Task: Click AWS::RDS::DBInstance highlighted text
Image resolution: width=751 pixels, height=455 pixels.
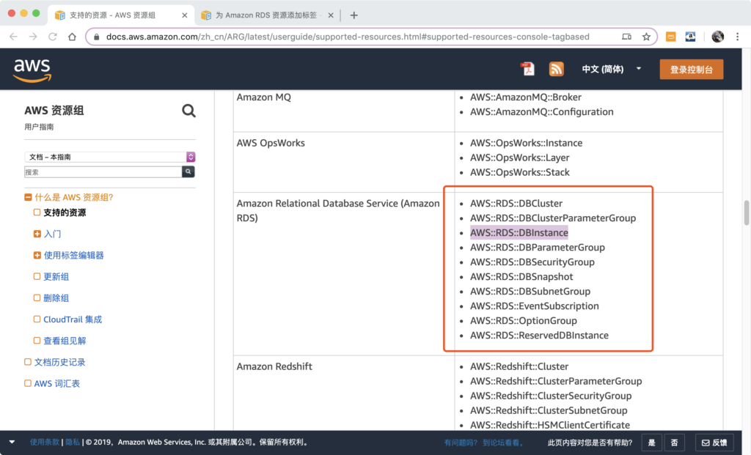Action: [519, 232]
